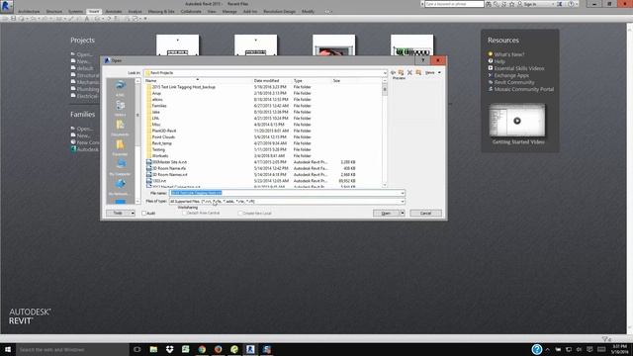Toggle Detach from Central checkbox
The image size is (633, 356).
tap(184, 214)
